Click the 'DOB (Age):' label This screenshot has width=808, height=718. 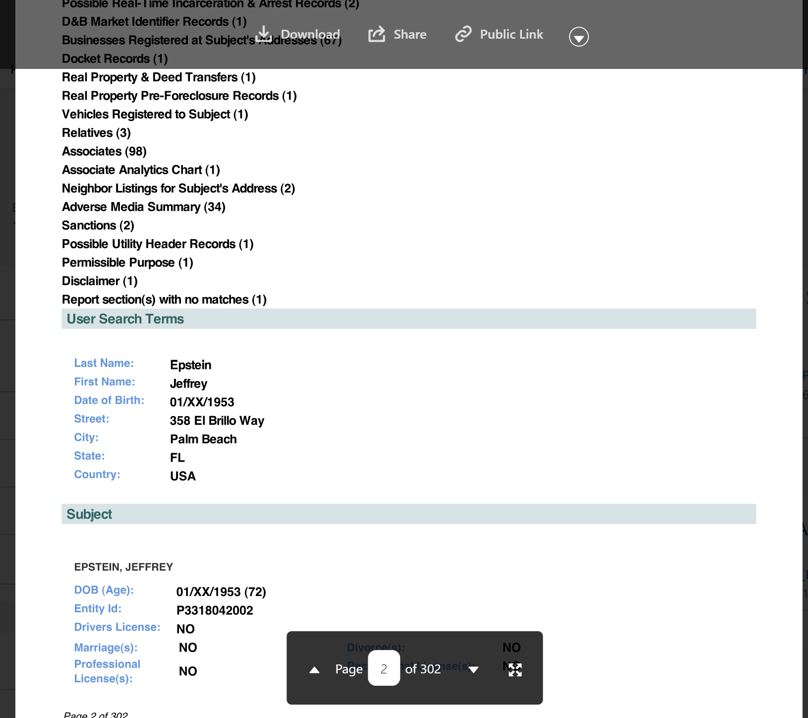click(104, 590)
